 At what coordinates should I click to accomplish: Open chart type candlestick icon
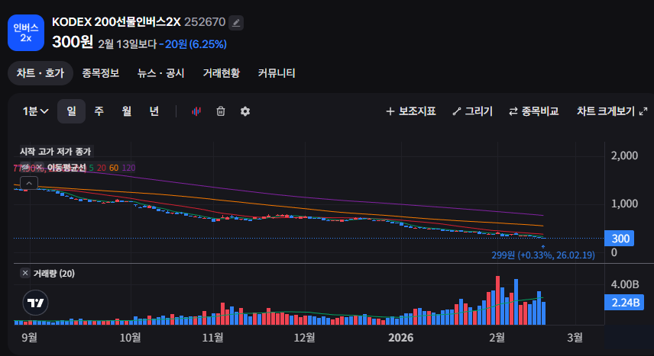[196, 111]
